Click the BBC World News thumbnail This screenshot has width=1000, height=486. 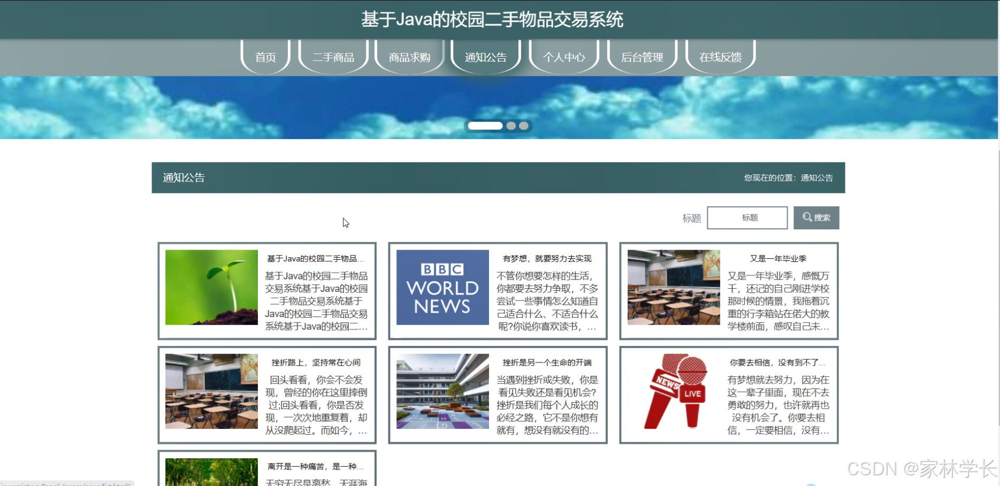(x=442, y=287)
